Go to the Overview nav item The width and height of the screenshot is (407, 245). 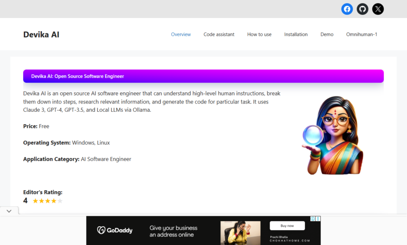pos(181,34)
